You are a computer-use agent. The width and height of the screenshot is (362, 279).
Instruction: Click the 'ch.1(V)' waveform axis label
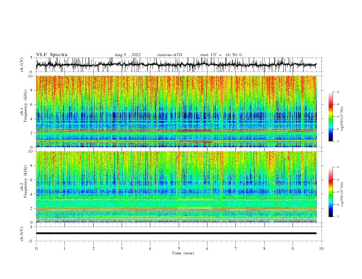coord(21,65)
